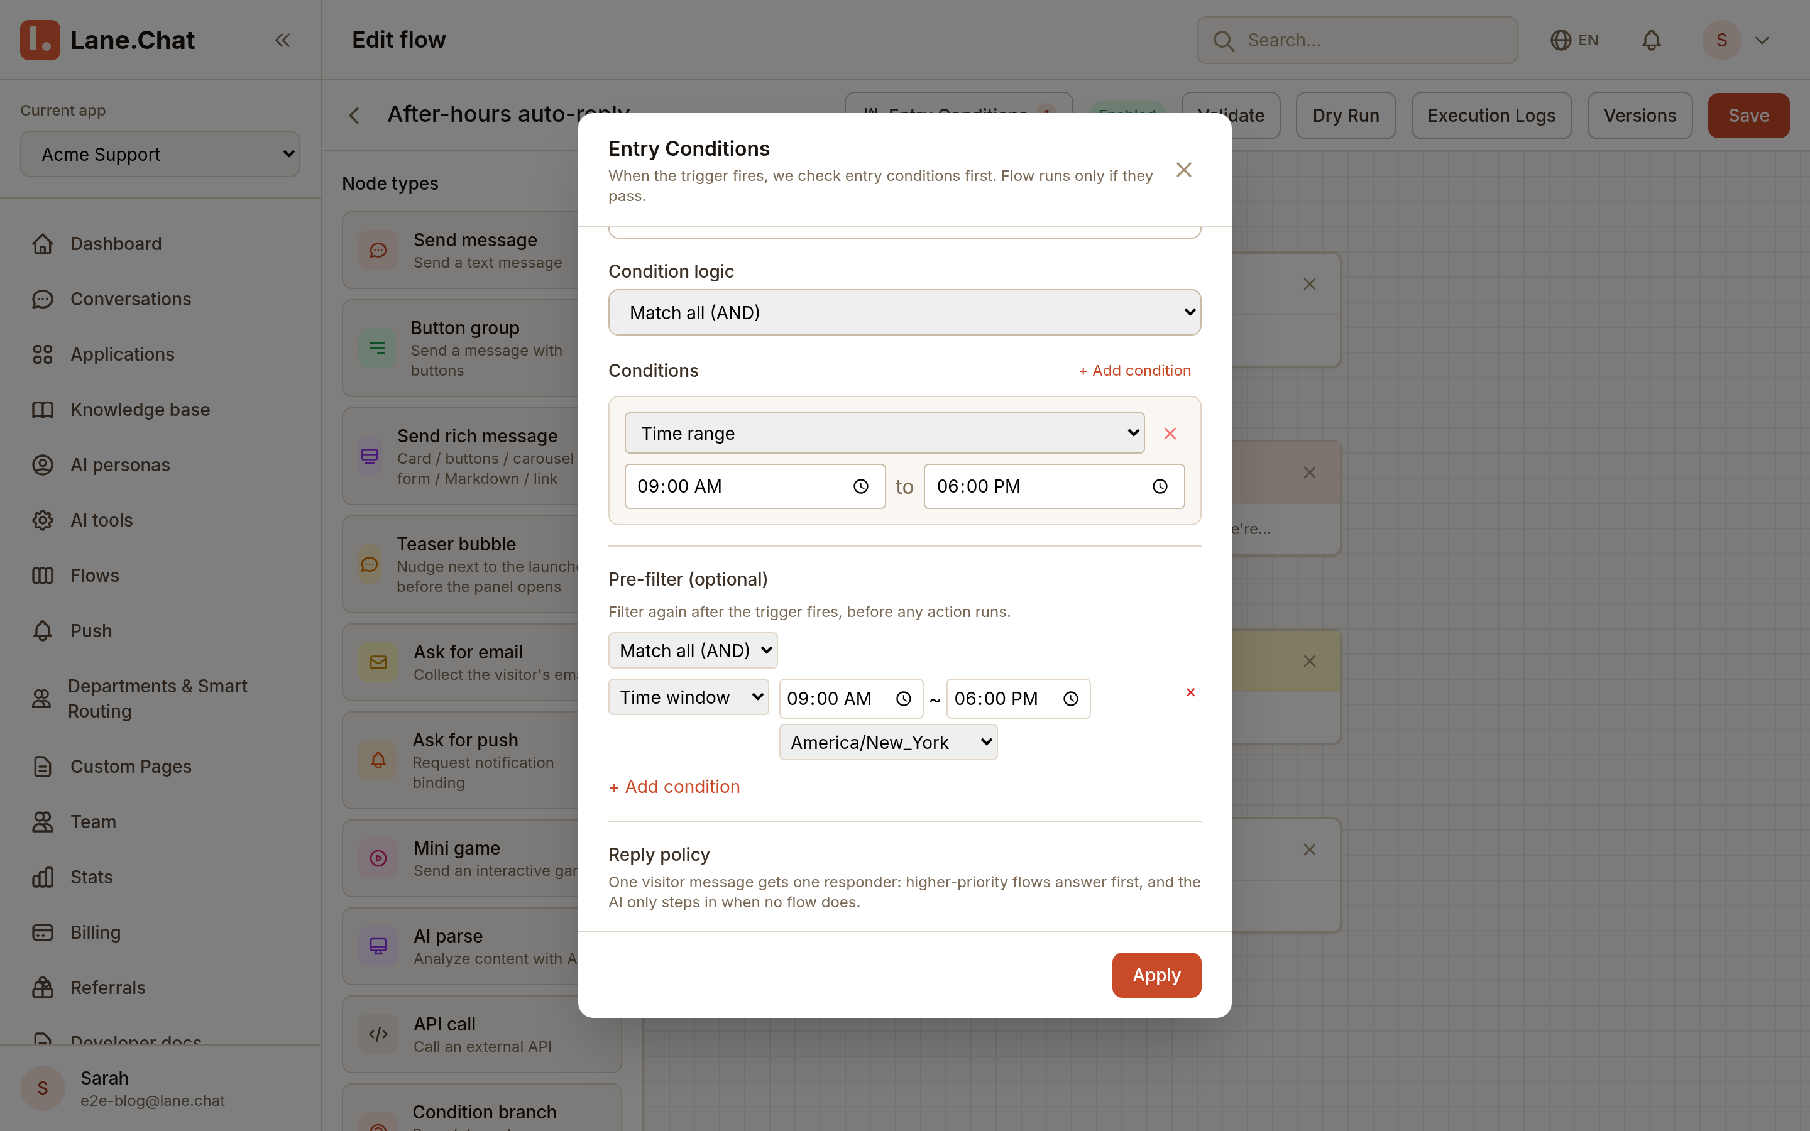Open the Time window type dropdown
The width and height of the screenshot is (1810, 1131).
(688, 697)
